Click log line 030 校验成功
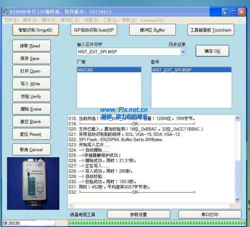This screenshot has height=227, width=250. [102, 182]
